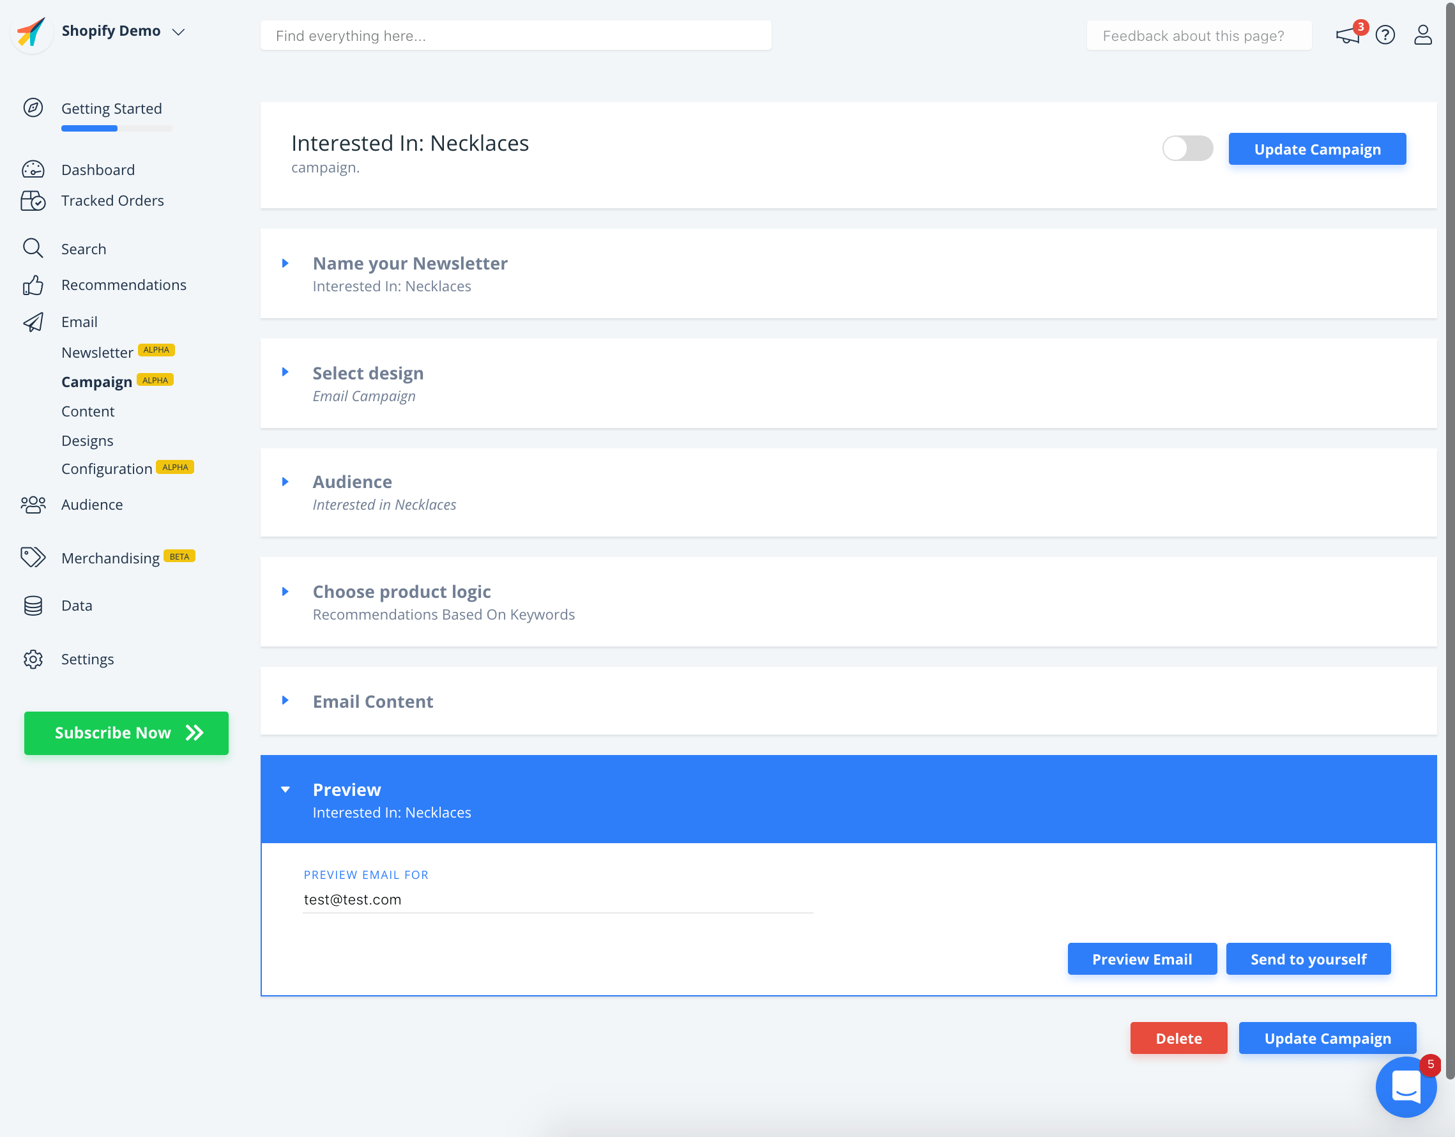Click the Data database icon
Image resolution: width=1455 pixels, height=1137 pixels.
(33, 606)
